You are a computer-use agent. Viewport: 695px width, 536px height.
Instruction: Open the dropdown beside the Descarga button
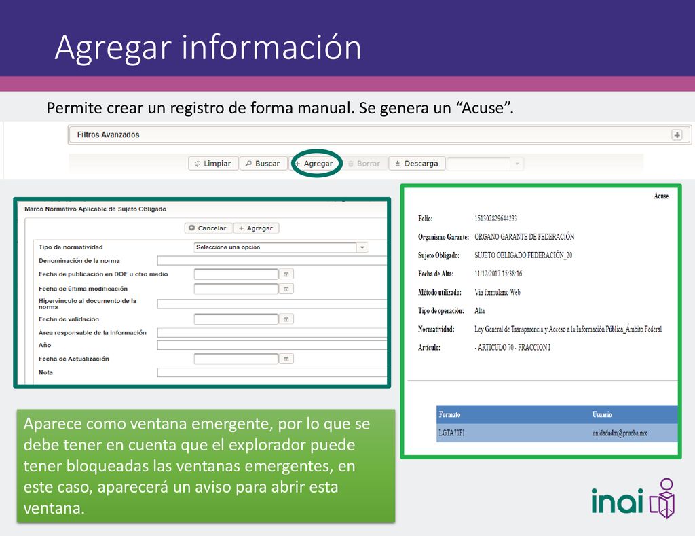point(516,164)
